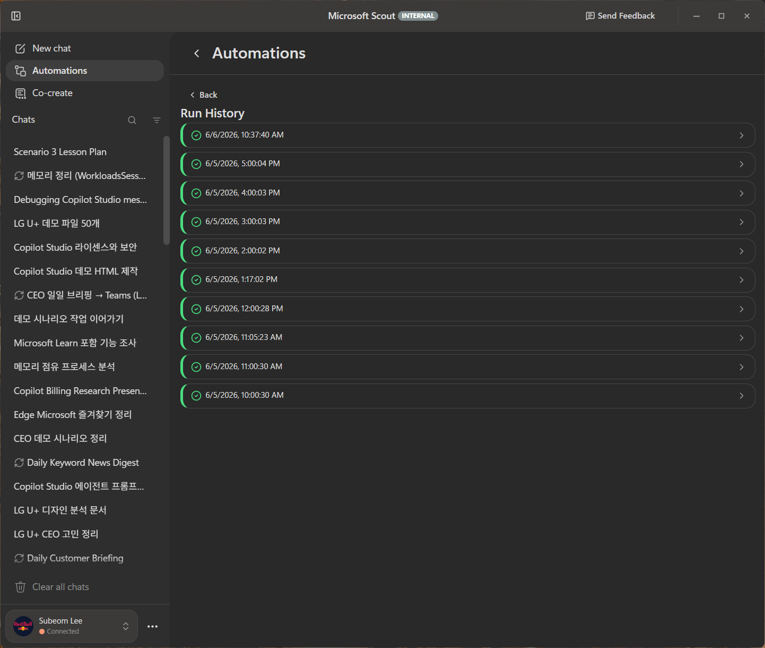Open the three-dot more options menu
Screen dimensions: 765x648
pyautogui.click(x=153, y=627)
